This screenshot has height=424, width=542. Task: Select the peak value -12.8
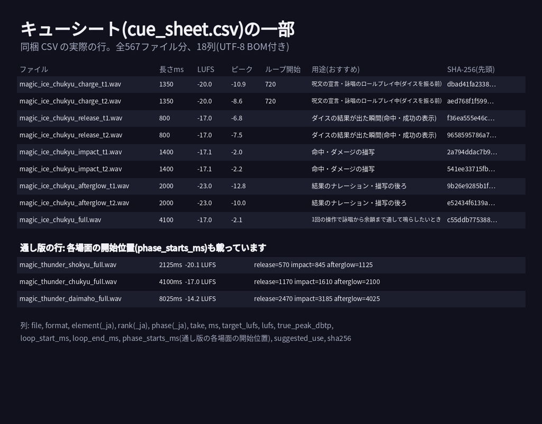click(x=239, y=186)
